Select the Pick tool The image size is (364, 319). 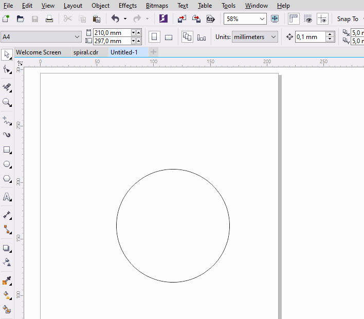tap(7, 54)
